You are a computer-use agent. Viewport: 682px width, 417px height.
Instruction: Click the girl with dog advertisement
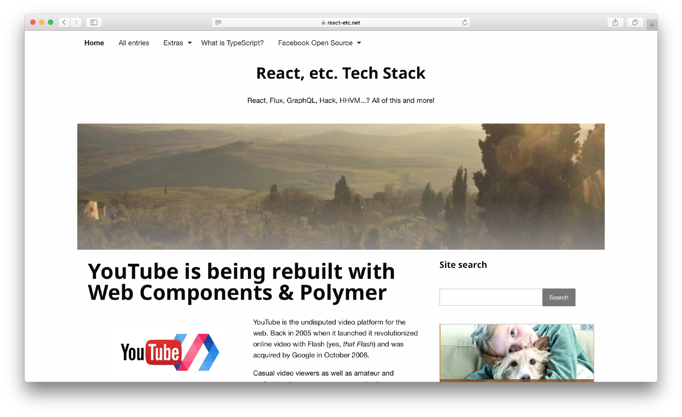tap(517, 353)
